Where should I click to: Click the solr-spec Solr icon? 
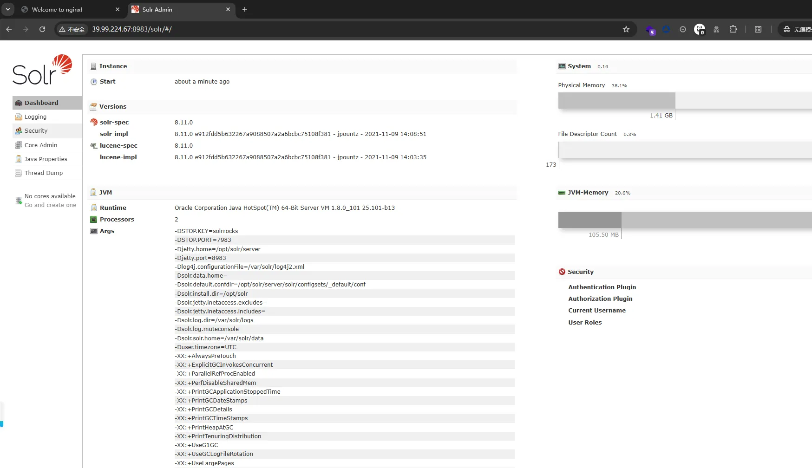click(x=94, y=122)
